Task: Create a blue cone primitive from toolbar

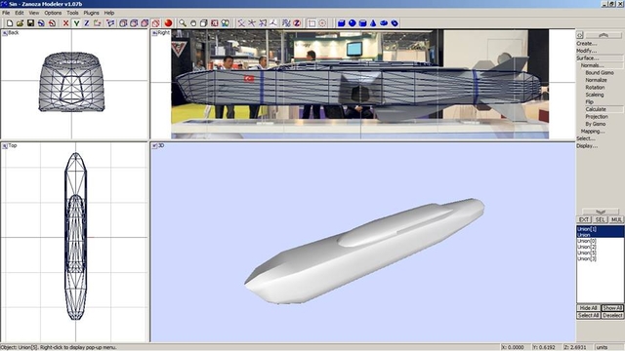Action: pos(373,23)
